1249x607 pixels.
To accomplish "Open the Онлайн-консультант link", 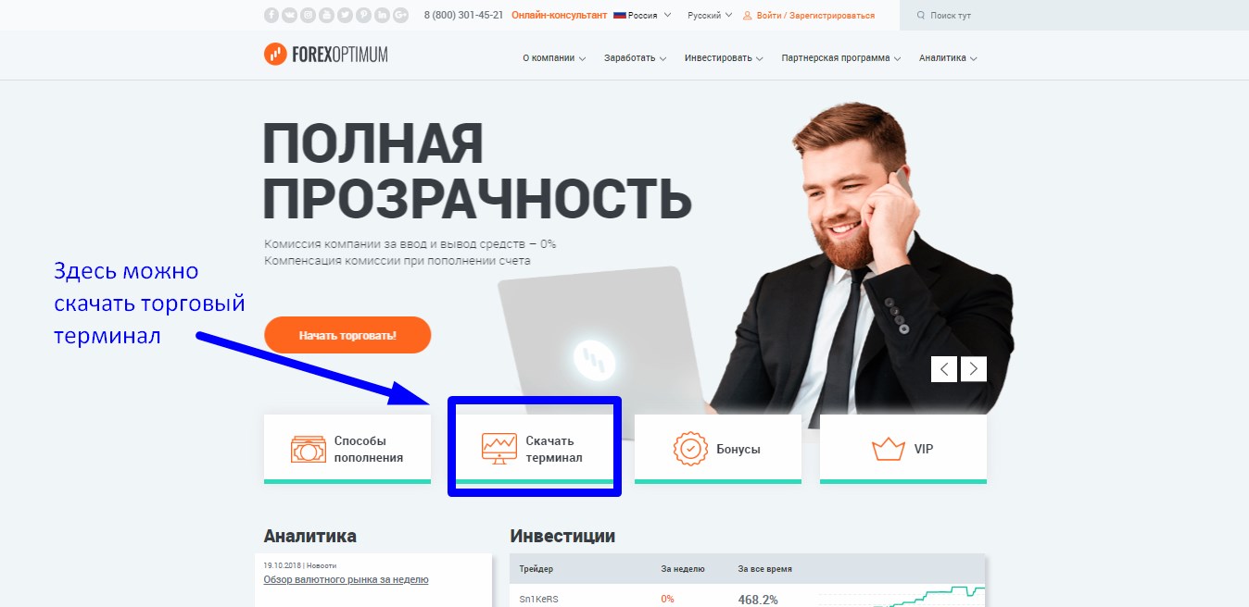I will pos(559,16).
